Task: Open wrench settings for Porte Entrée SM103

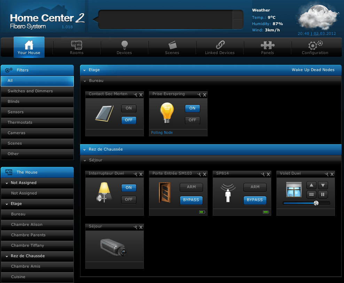Action: tap(199, 174)
